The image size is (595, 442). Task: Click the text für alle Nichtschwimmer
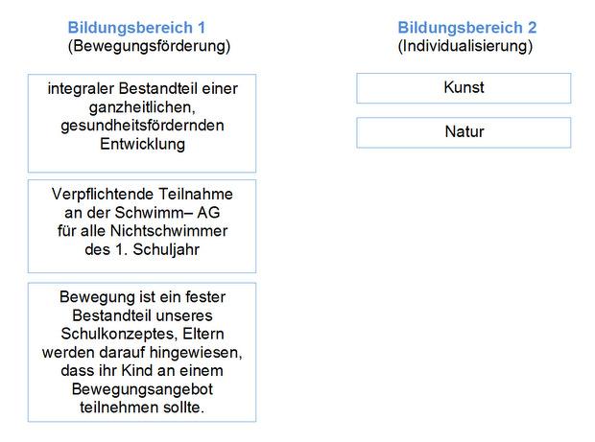point(142,231)
